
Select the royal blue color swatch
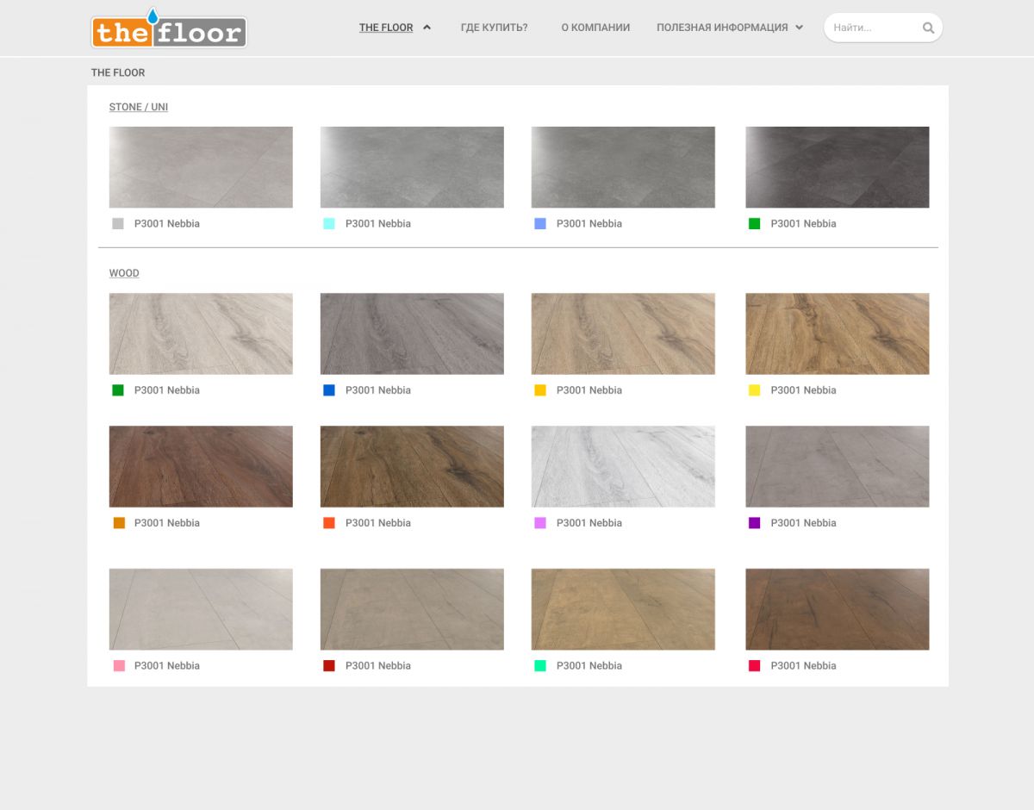pyautogui.click(x=329, y=390)
